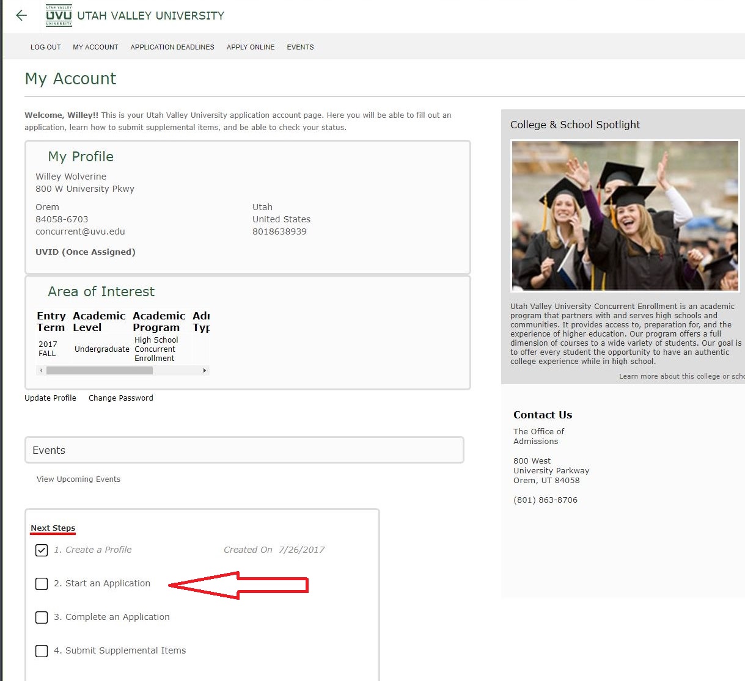Viewport: 745px width, 681px height.
Task: Click the Next Steps heading
Action: pyautogui.click(x=53, y=528)
